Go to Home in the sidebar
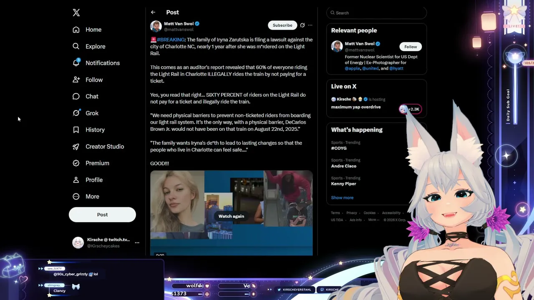534x300 pixels. coord(87,30)
